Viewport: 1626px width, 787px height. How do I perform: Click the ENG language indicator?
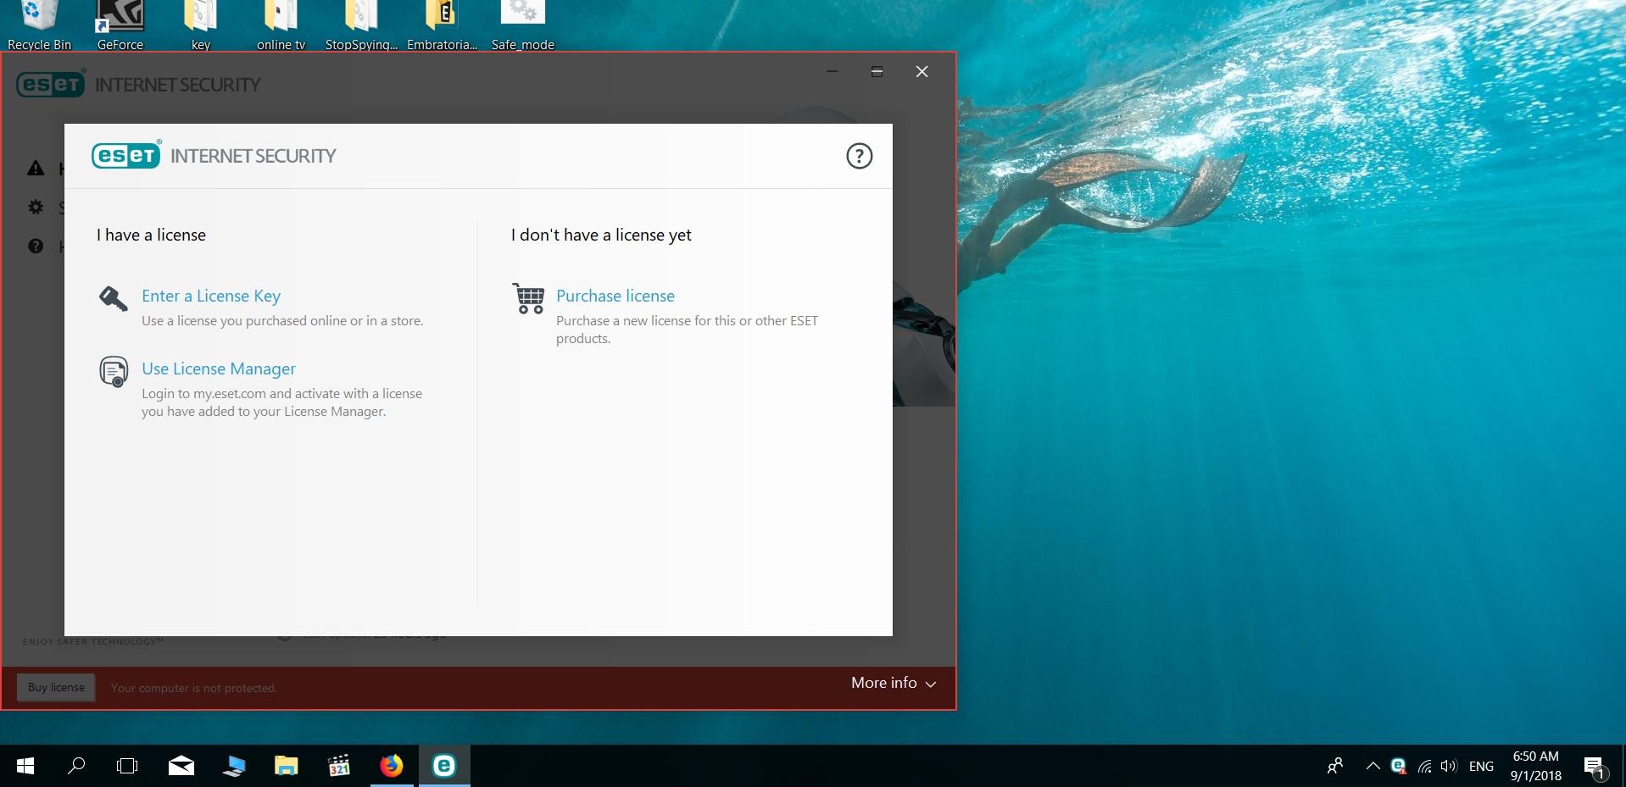pos(1481,767)
